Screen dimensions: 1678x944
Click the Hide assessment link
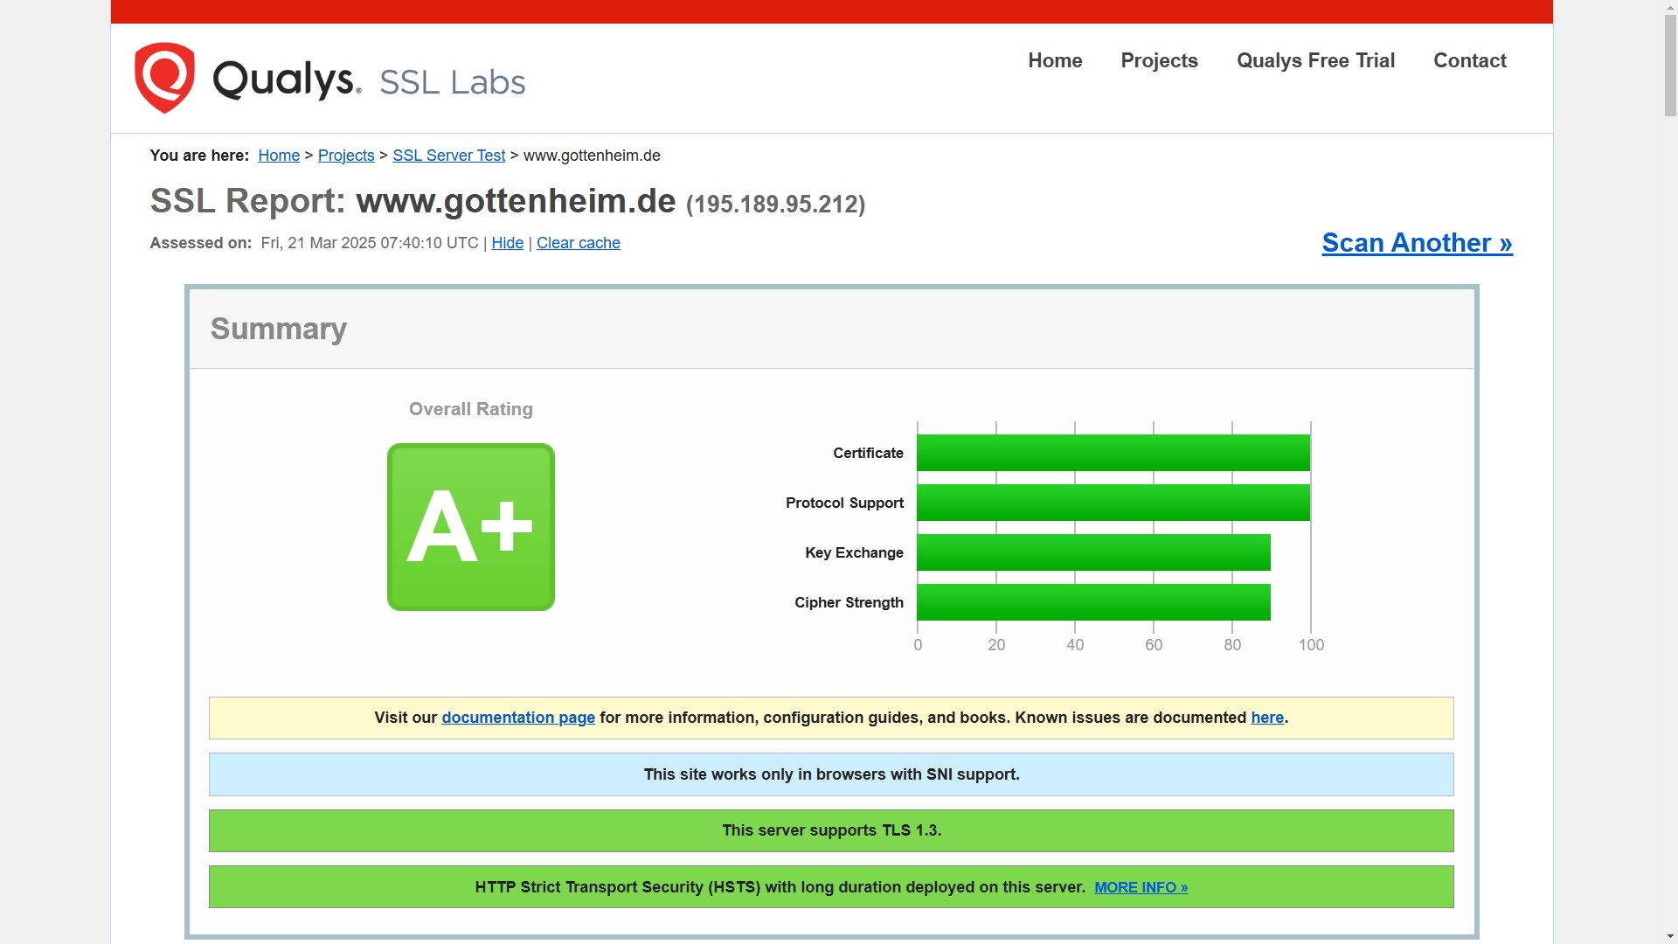(507, 243)
